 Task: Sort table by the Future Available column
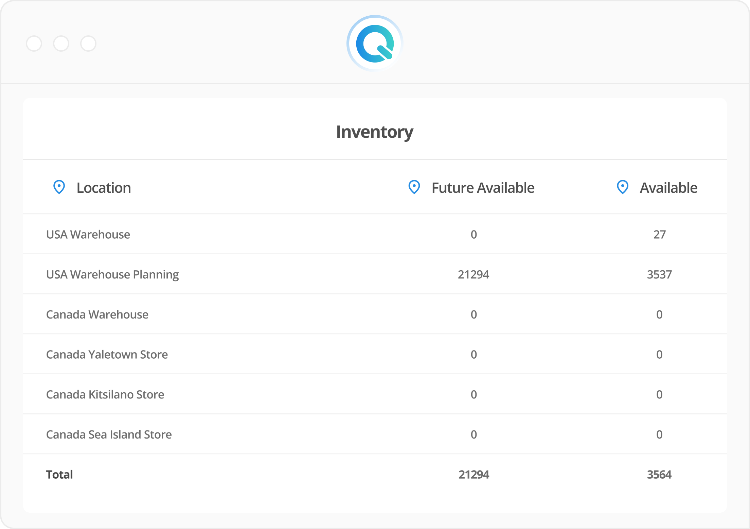point(483,187)
